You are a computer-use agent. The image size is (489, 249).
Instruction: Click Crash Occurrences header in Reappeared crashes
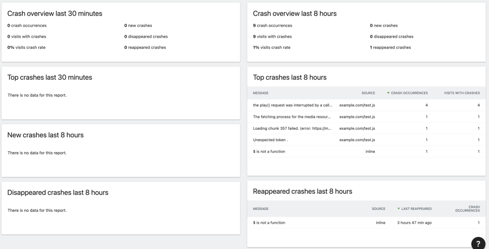pyautogui.click(x=468, y=208)
